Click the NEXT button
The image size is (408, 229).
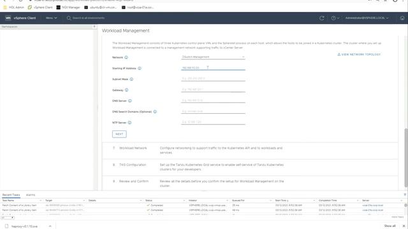pyautogui.click(x=119, y=134)
